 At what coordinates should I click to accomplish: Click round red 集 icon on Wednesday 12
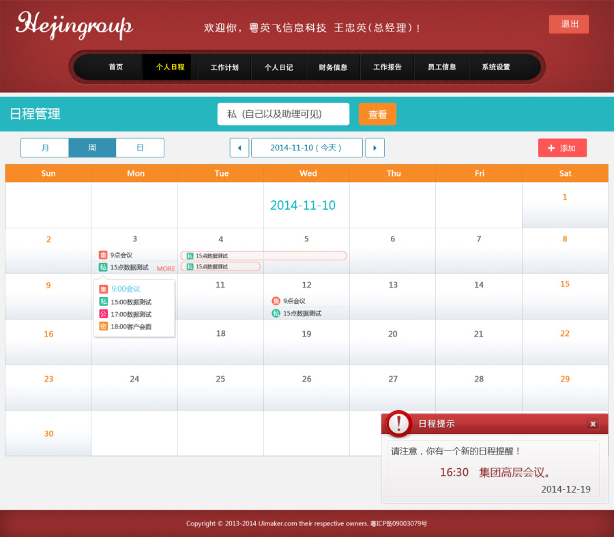point(276,301)
